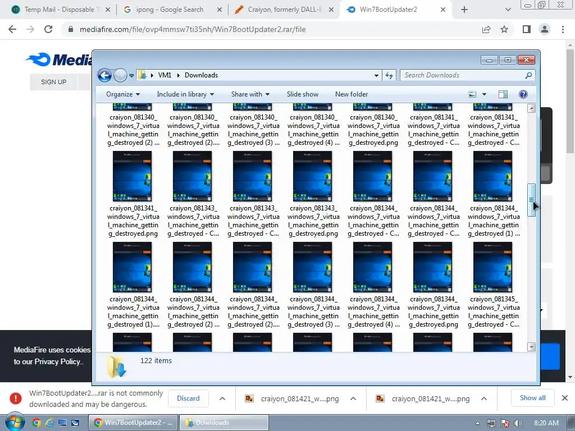Expand options for Win7BootUpdater2 download
The image size is (575, 431).
[222, 398]
